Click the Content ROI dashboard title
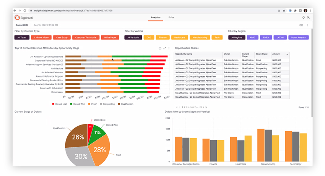The width and height of the screenshot is (325, 176). click(22, 25)
